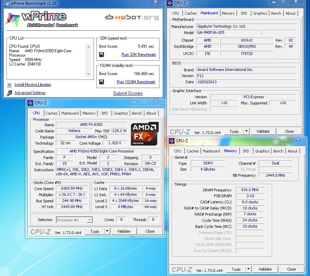Click the Multiplier x 26.0 value
Screen dimensions: 310x276
72,194
